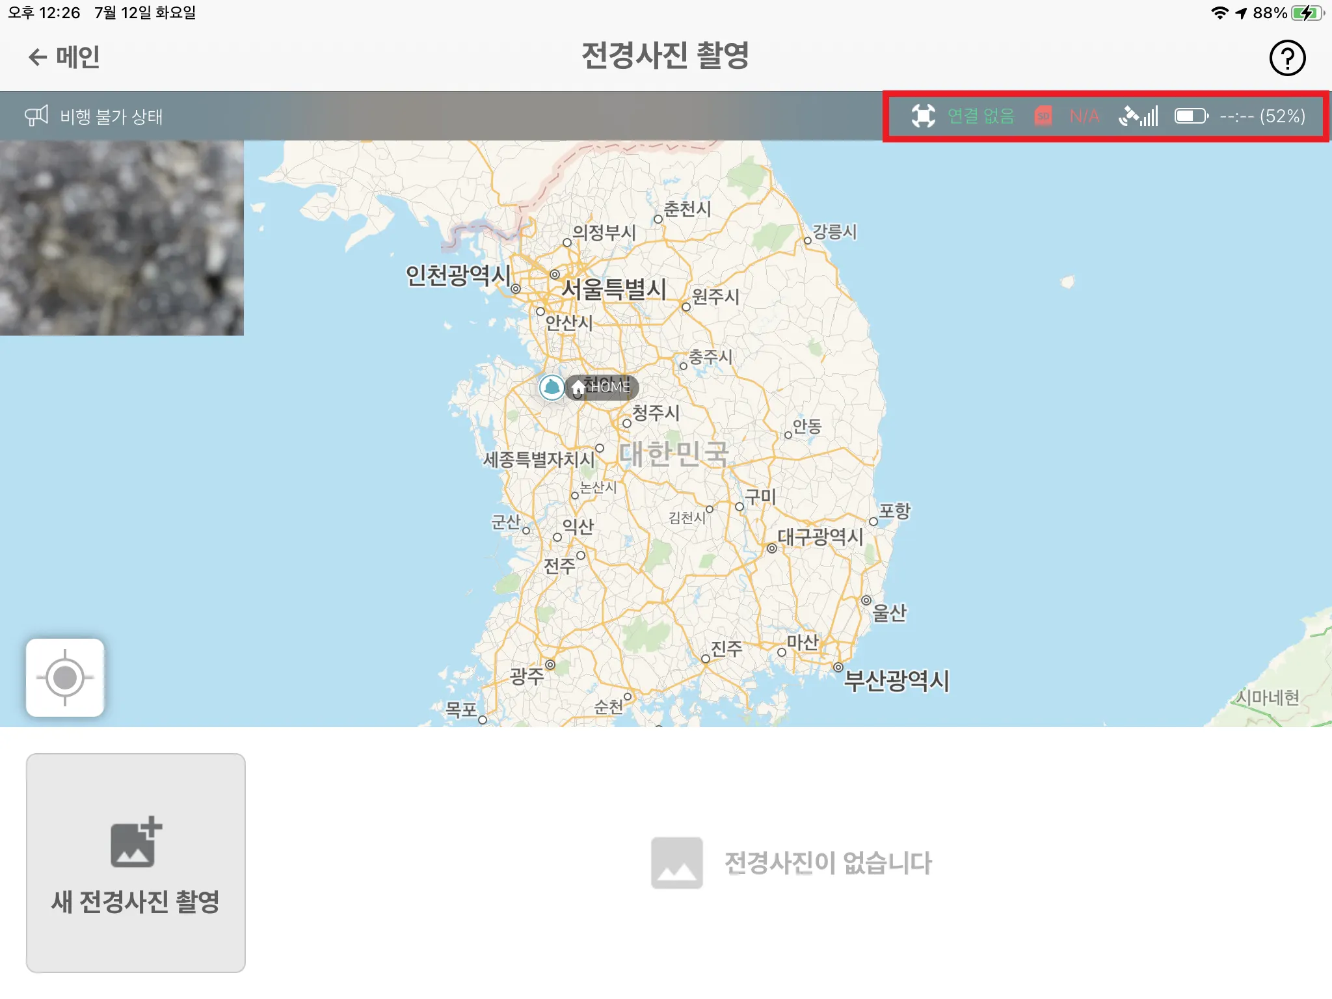Tap the GPS satellite signal icon
Screen dimensions: 1332x999
coord(1138,116)
